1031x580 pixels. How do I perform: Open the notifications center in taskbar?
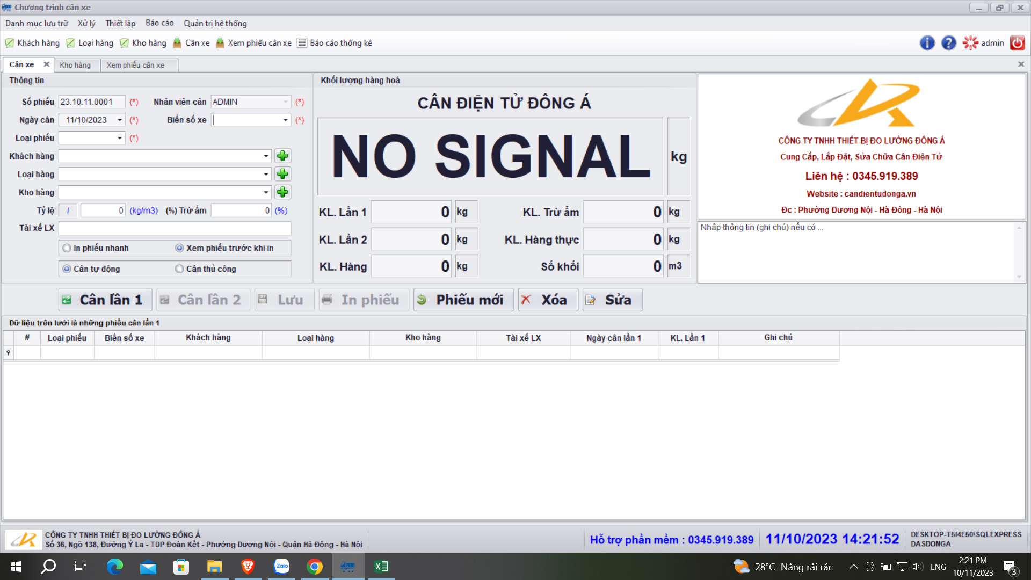pos(1010,567)
